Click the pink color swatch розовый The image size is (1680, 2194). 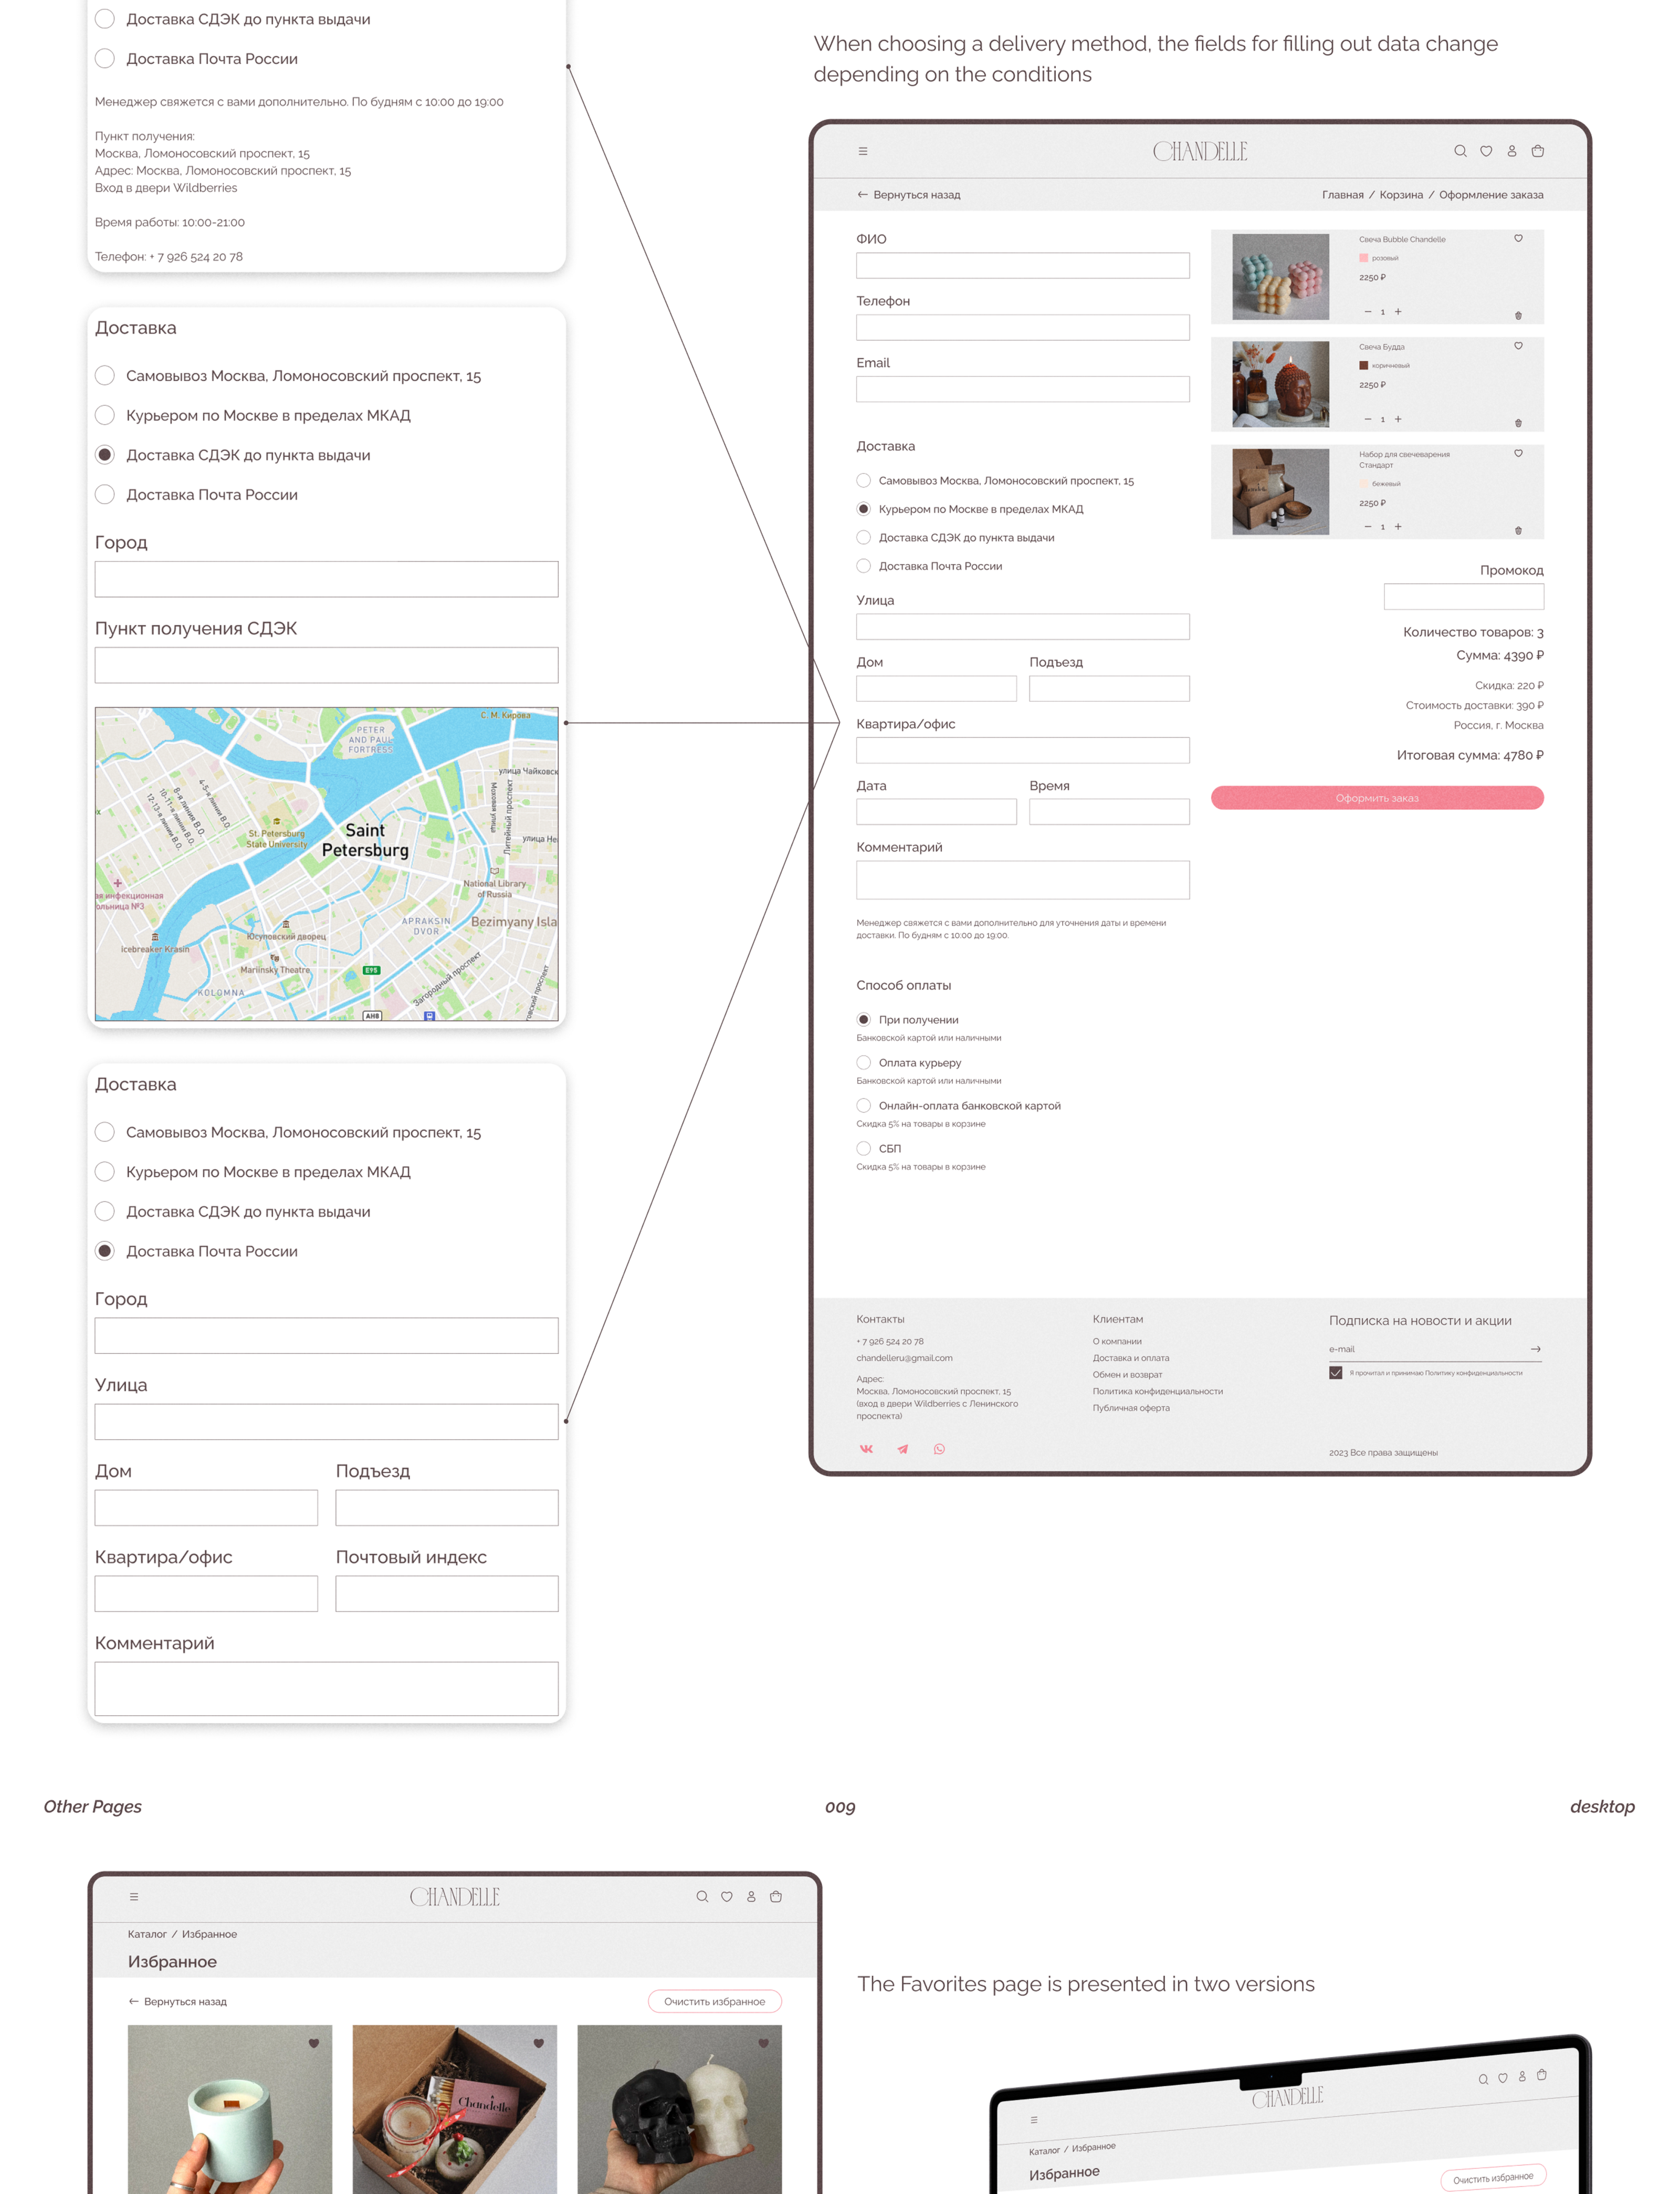1363,258
